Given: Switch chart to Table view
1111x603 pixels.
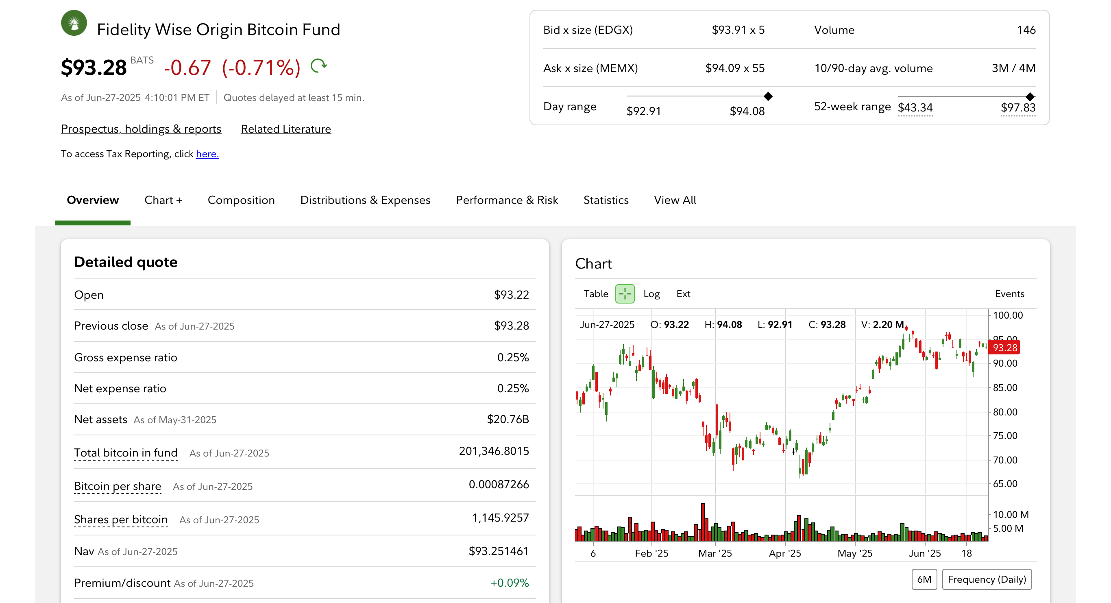Looking at the screenshot, I should point(596,294).
